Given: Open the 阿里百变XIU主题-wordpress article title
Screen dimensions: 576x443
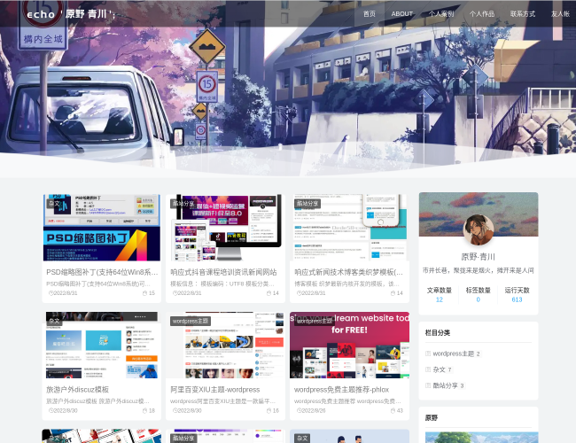Looking at the screenshot, I should [x=215, y=389].
